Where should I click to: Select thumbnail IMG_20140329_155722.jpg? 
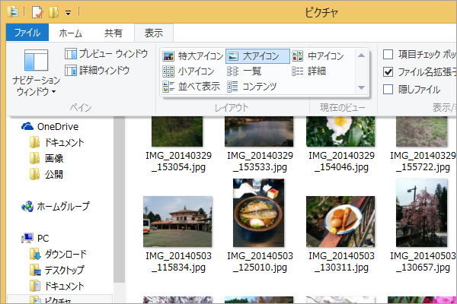click(421, 131)
